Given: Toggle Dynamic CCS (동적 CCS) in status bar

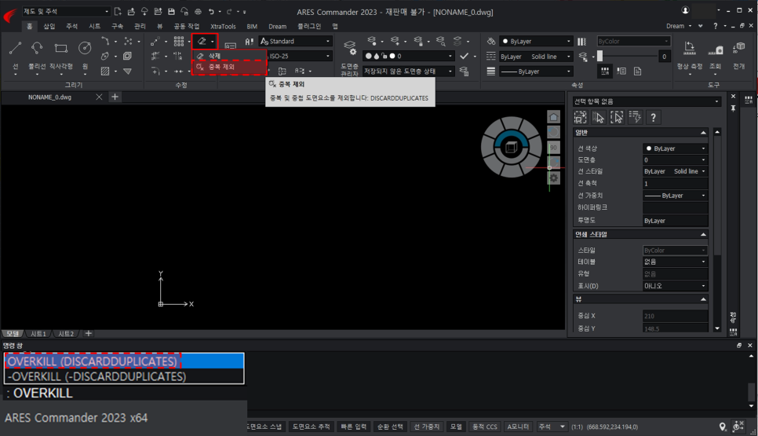Looking at the screenshot, I should tap(484, 427).
